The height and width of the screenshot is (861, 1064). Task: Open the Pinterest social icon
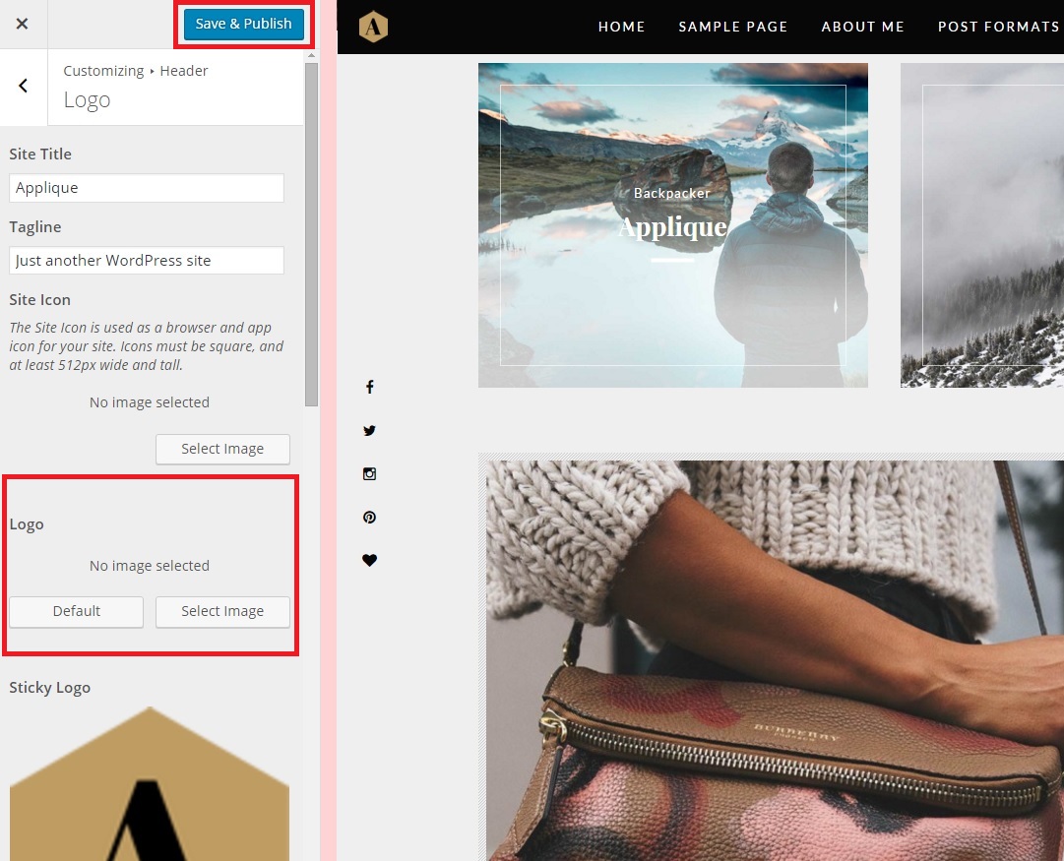(x=369, y=517)
